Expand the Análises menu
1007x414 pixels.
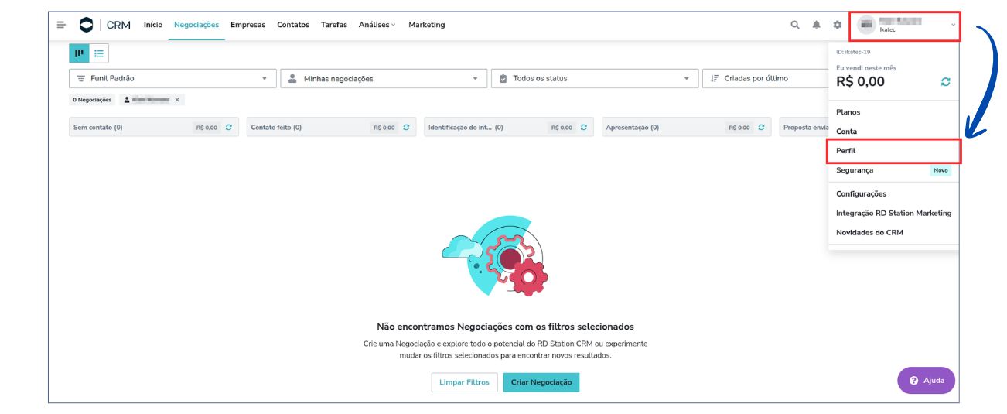click(377, 25)
